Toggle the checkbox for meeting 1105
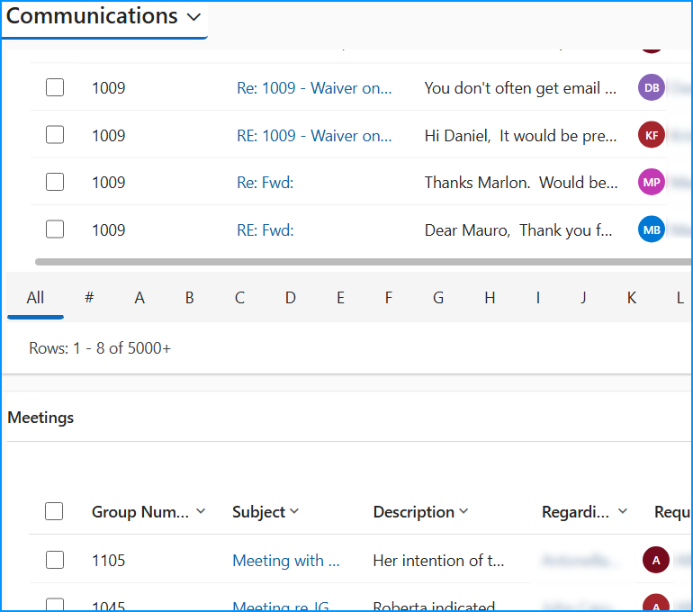Screen dimensions: 693x612 tap(55, 560)
